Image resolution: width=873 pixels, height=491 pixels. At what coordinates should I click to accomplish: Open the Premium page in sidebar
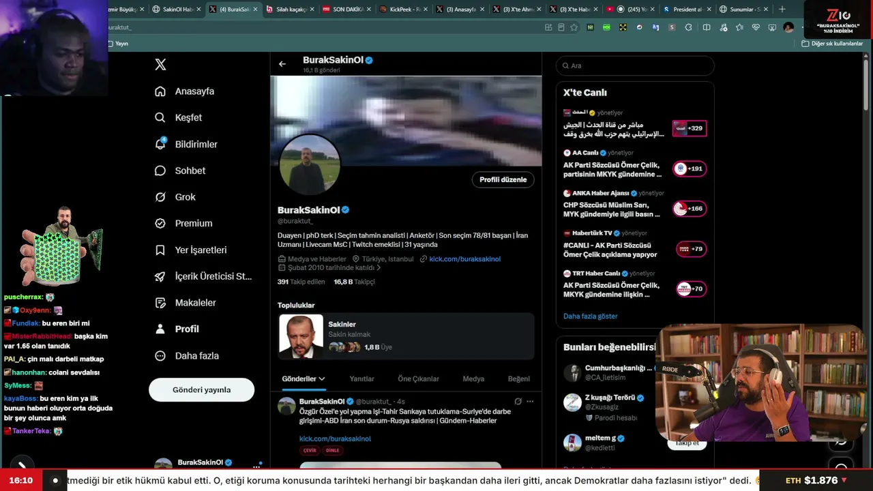(x=183, y=223)
